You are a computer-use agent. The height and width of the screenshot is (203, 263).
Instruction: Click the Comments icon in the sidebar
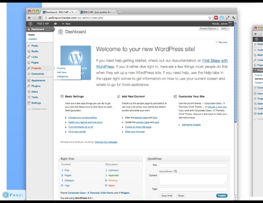pos(29,74)
